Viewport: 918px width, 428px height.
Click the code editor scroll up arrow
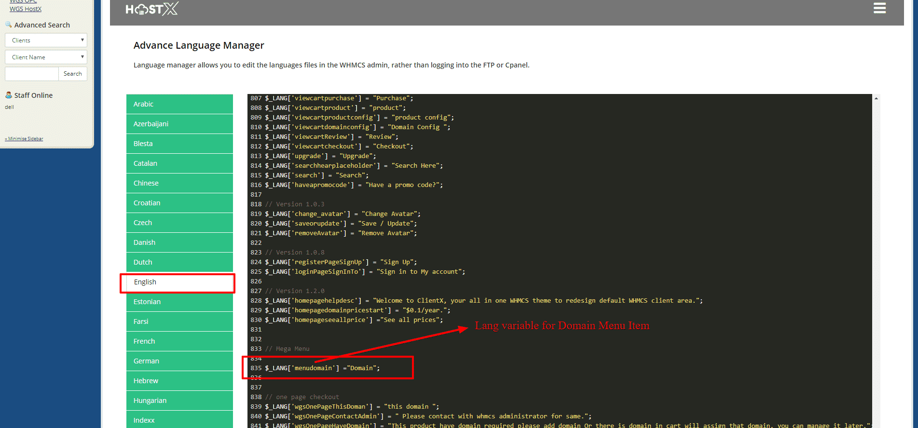pos(876,98)
